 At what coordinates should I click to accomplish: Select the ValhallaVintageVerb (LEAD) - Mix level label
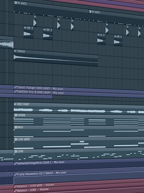pos(41,163)
